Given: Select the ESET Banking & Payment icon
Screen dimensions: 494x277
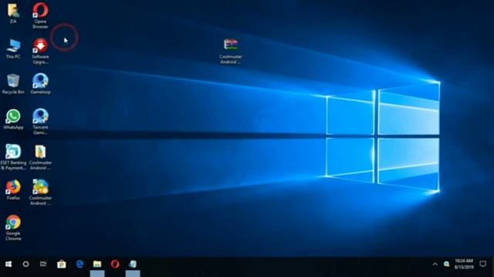Looking at the screenshot, I should tap(13, 157).
